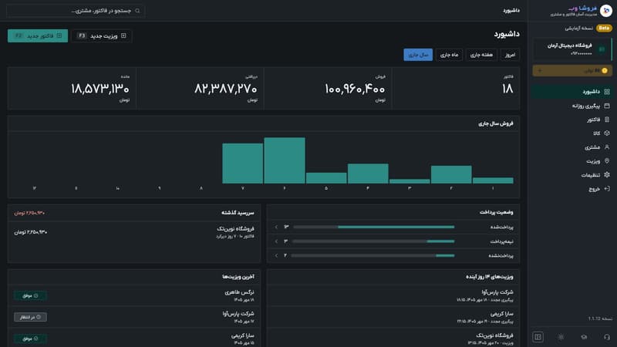
Task: Click the calendar icon beside پیگیری روزانه
Action: tap(607, 106)
